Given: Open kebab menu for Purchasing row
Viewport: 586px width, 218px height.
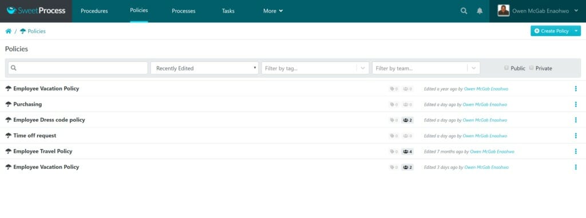Looking at the screenshot, I should [576, 104].
